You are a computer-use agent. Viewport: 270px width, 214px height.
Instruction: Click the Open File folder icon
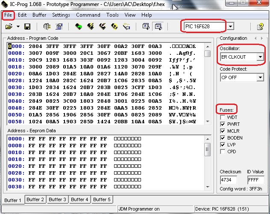(9, 27)
